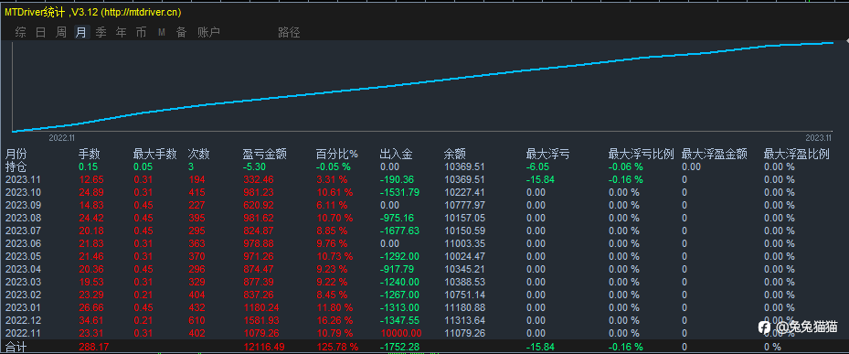Click the 1581.93 profit value
Viewport: 849px width, 354px height.
[x=261, y=320]
